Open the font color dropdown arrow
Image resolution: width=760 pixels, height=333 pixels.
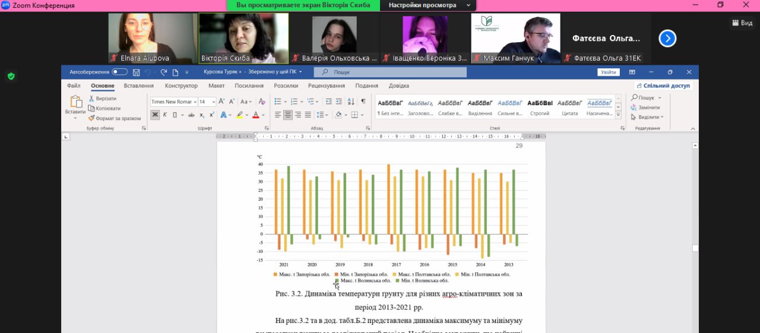tap(263, 115)
